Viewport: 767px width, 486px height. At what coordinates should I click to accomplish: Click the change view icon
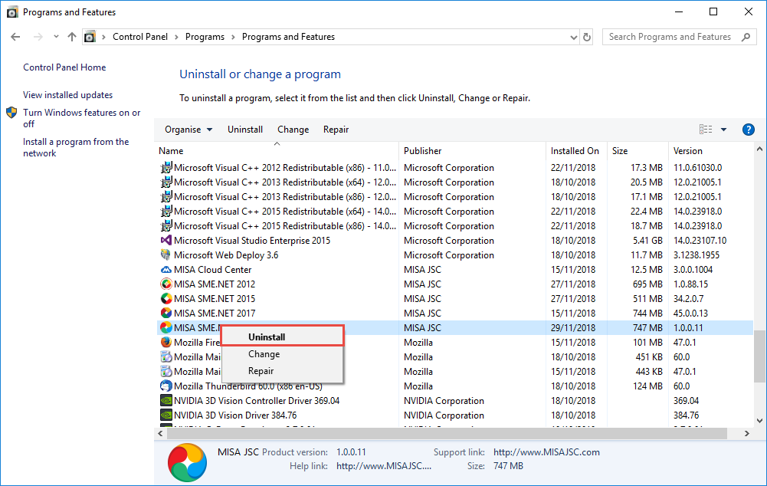pos(706,130)
